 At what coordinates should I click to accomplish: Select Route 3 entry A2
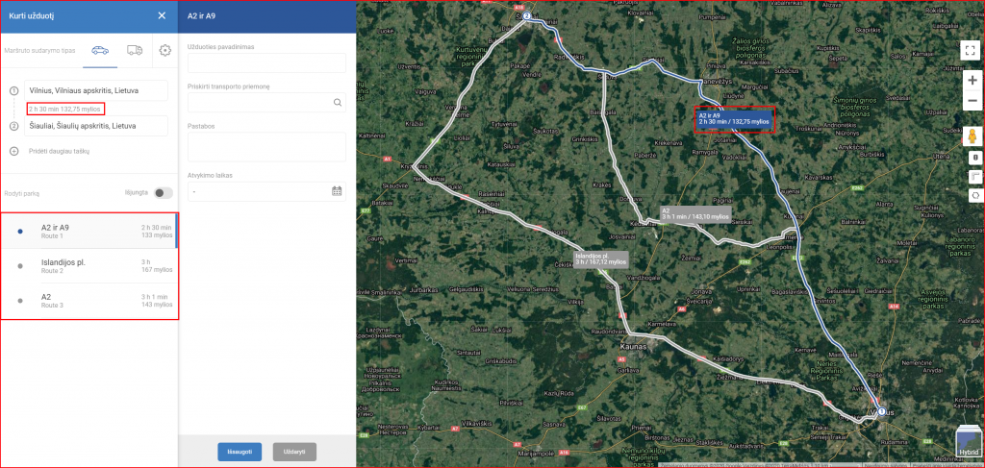[89, 301]
